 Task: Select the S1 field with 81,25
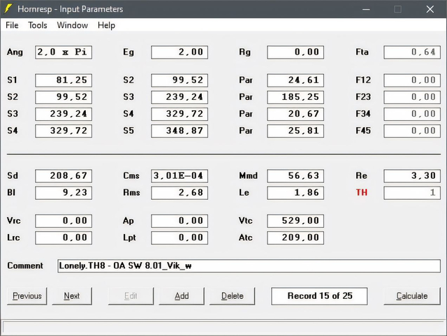tap(64, 80)
